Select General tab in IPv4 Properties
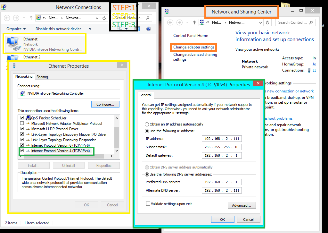Image resolution: width=328 pixels, height=233 pixels. pos(145,95)
